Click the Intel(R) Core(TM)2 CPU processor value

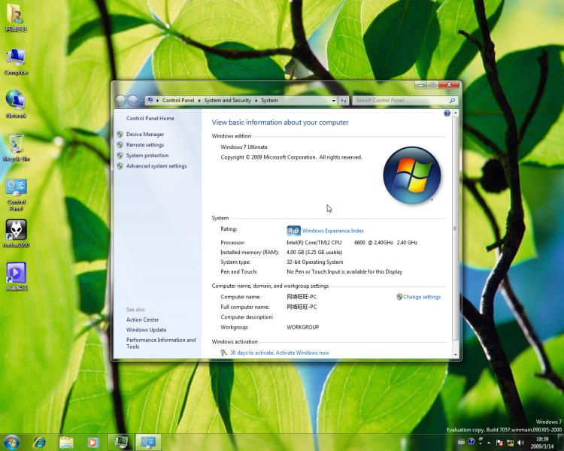[x=352, y=242]
